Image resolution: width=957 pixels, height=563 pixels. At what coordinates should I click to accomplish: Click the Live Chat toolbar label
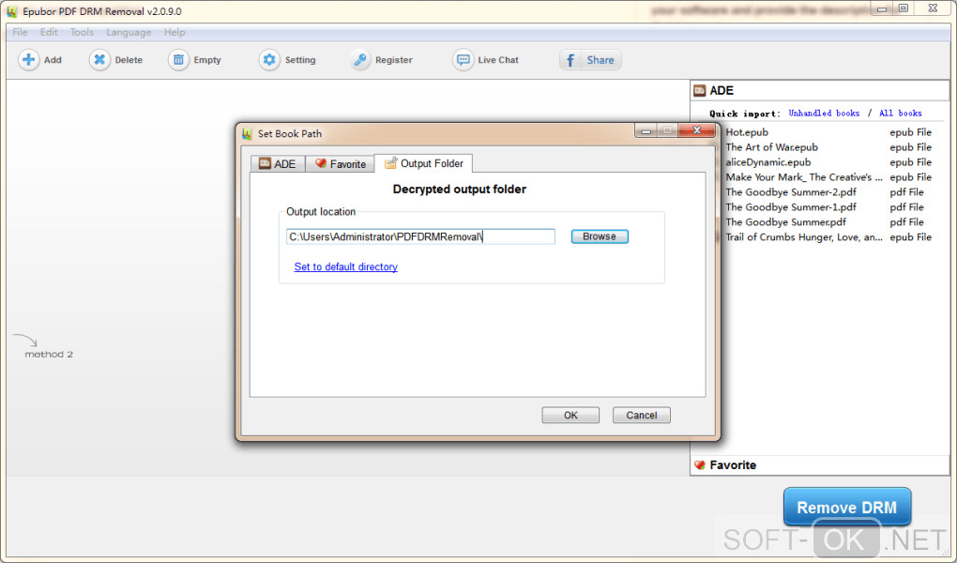point(498,60)
